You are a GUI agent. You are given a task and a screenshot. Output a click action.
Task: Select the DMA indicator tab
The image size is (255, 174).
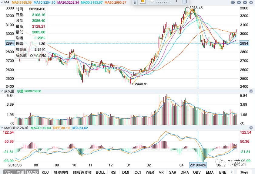185,172
